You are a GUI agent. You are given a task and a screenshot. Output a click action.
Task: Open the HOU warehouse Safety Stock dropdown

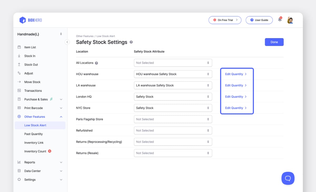click(x=173, y=74)
